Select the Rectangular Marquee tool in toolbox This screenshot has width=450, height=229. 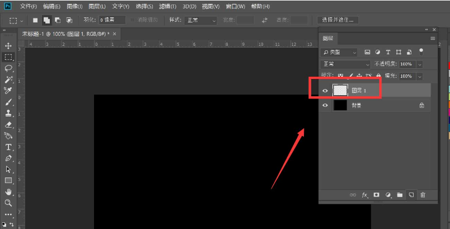(8, 57)
